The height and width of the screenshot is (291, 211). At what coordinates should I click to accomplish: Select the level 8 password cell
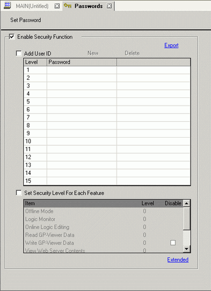tap(82, 125)
